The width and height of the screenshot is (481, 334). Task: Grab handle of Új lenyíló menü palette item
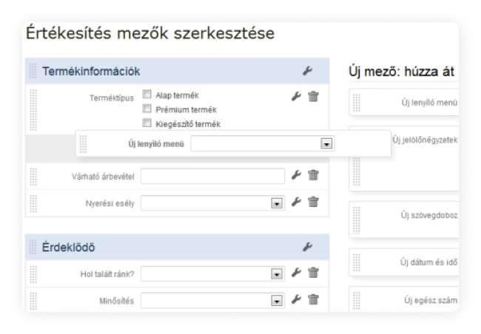[356, 103]
